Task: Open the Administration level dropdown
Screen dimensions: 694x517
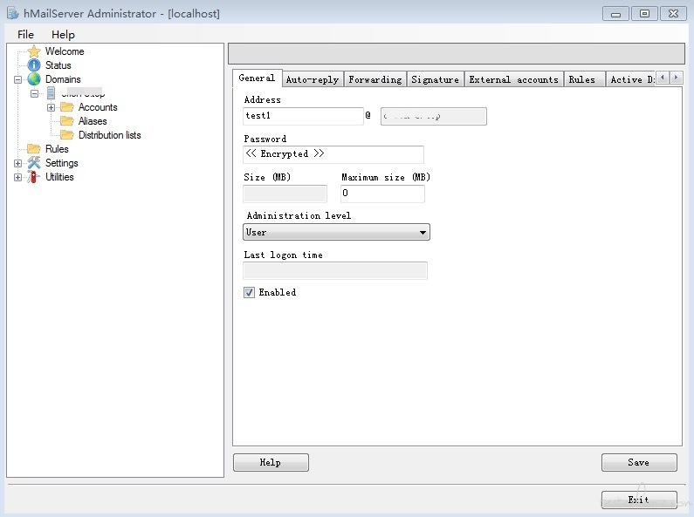Action: pos(336,233)
